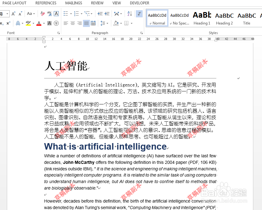
Task: Toggle Superscript formatting
Action: point(8,23)
